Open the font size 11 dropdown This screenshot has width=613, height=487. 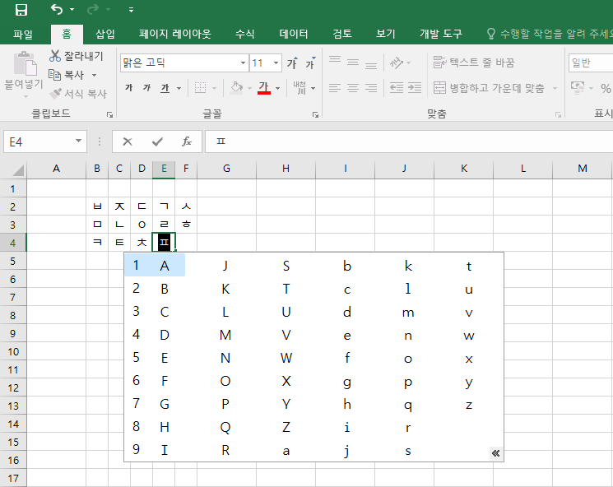[276, 63]
